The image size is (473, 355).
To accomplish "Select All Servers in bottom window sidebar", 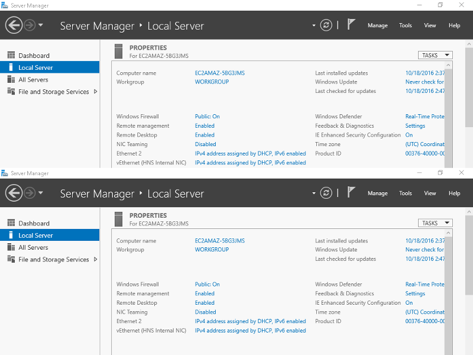I will point(50,247).
